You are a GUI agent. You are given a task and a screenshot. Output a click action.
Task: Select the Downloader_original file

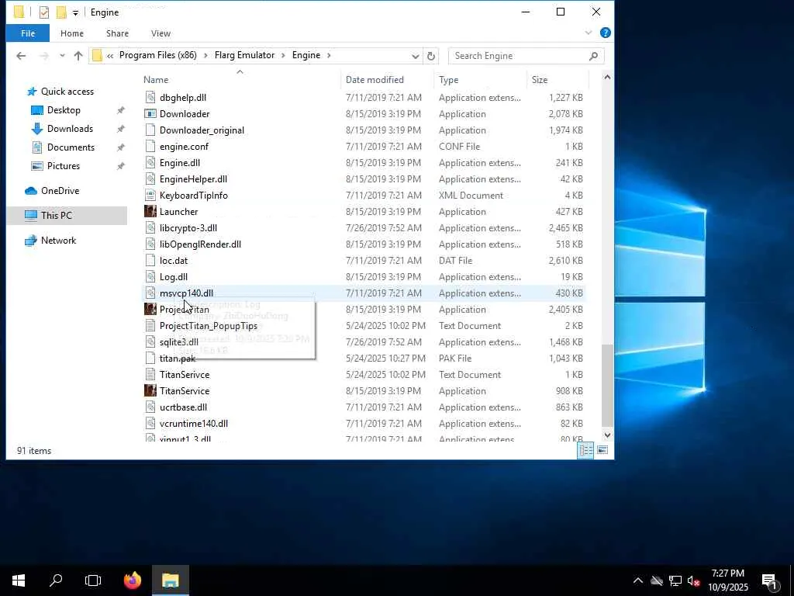click(364, 130)
